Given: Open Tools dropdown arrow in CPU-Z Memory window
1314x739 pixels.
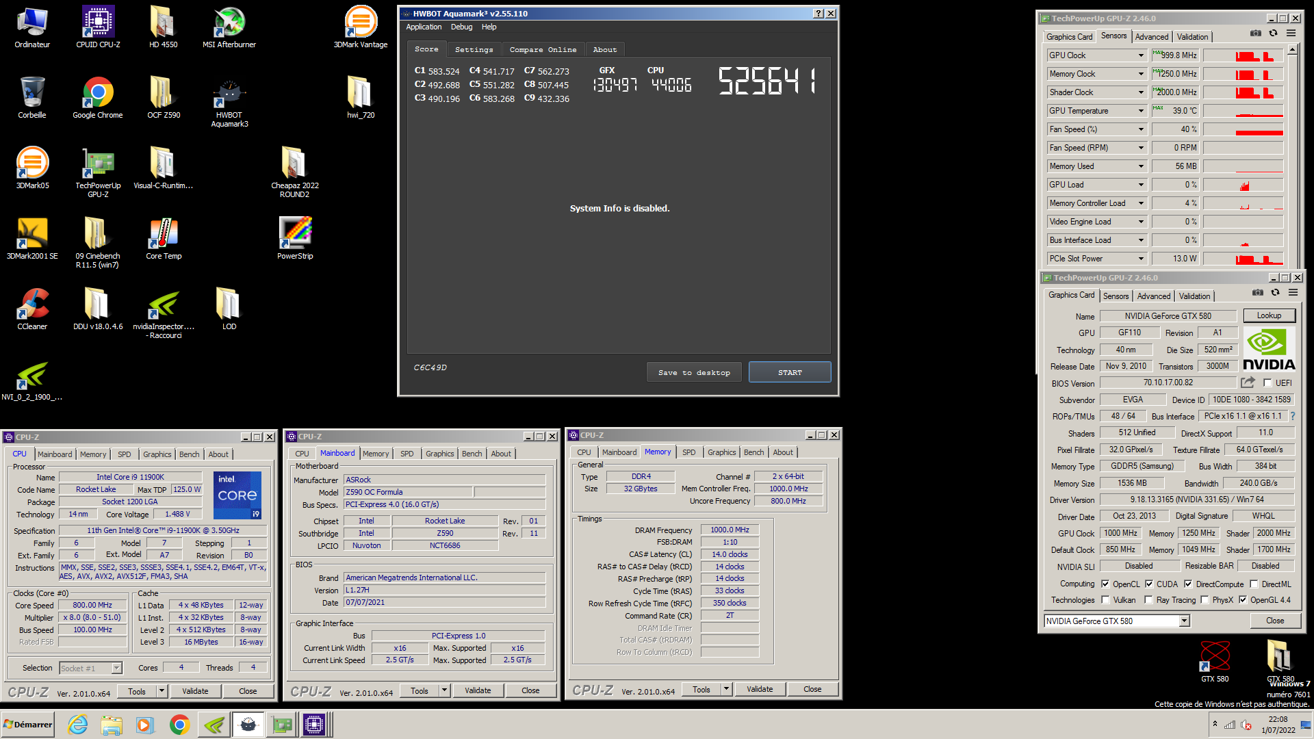Looking at the screenshot, I should 726,689.
